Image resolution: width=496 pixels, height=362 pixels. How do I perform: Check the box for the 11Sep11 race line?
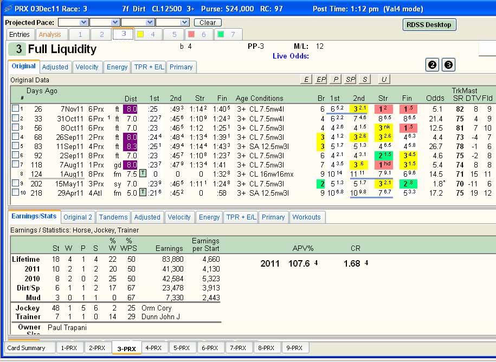pyautogui.click(x=15, y=146)
